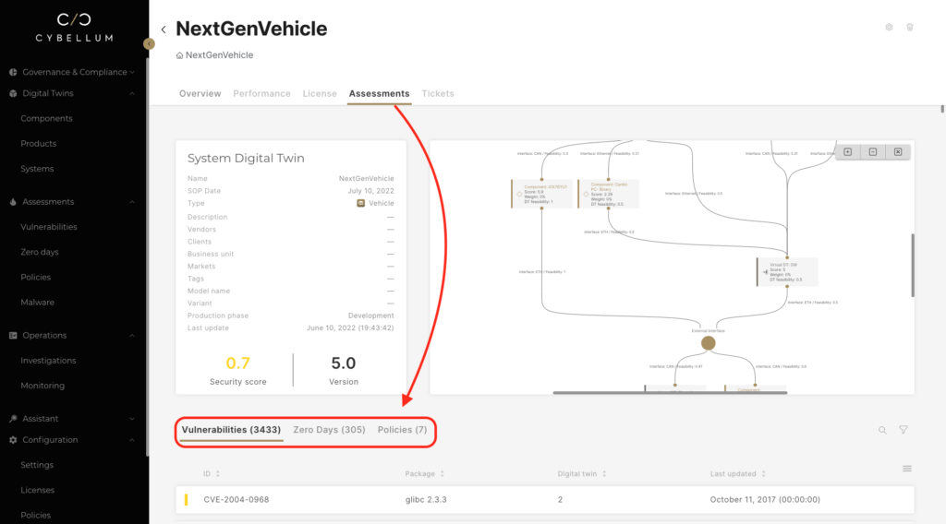Open the Overview tab

[200, 93]
